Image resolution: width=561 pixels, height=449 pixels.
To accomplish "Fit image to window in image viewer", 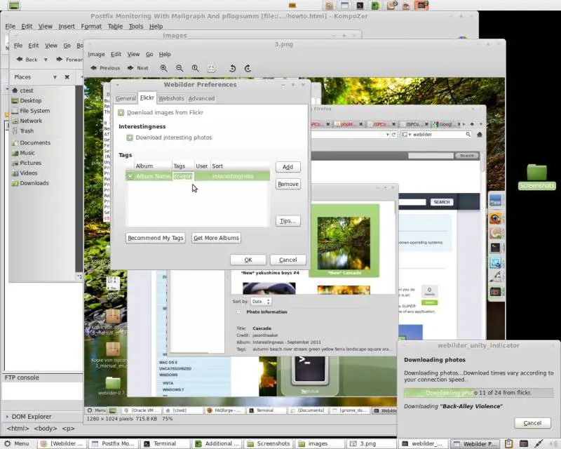I will click(211, 68).
